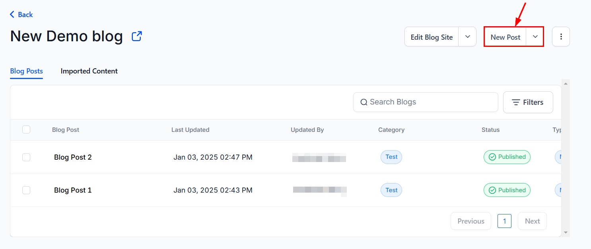This screenshot has width=591, height=249.
Task: Select the Blog Post 2 checkbox
Action: pos(26,157)
